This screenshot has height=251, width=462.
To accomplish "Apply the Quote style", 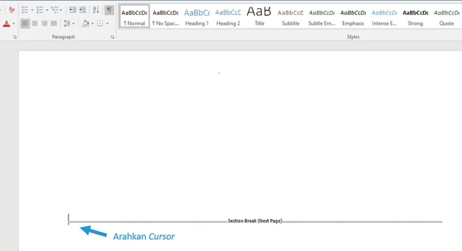I will click(x=446, y=17).
